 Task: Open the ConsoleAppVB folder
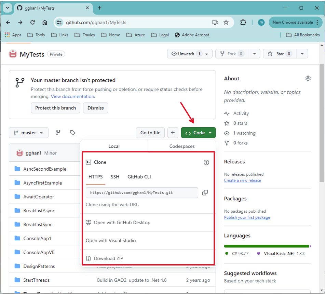pos(39,252)
